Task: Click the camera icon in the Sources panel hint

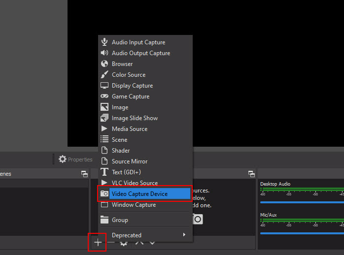Action: [198, 219]
